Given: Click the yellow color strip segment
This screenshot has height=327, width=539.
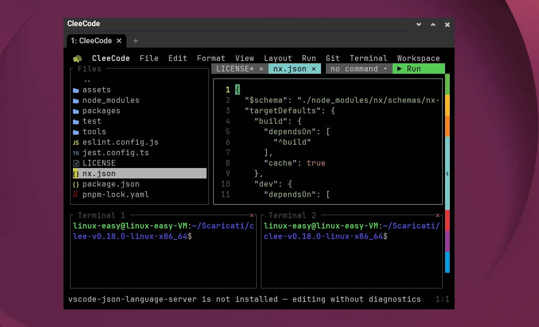Looking at the screenshot, I should click(x=447, y=105).
